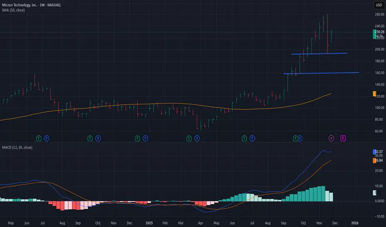Screen dimensions: 386x227
Task: Click the 100.00 price axis label
Action: pos(379,108)
